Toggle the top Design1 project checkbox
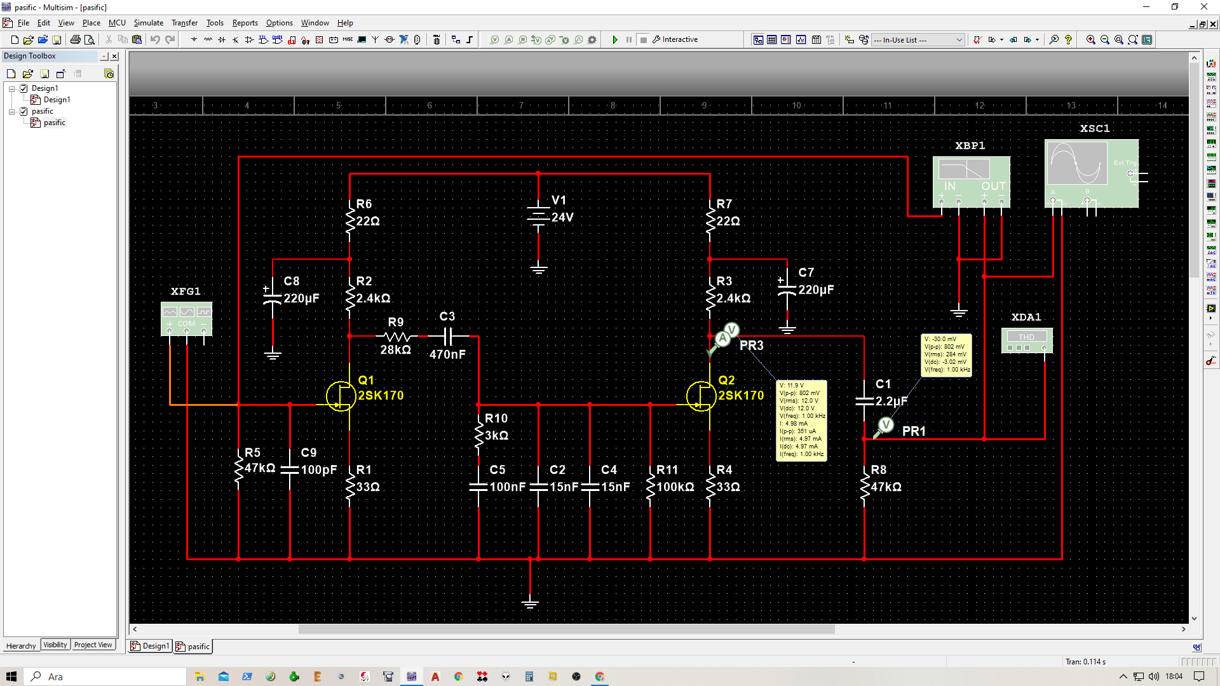Image resolution: width=1220 pixels, height=686 pixels. 24,88
